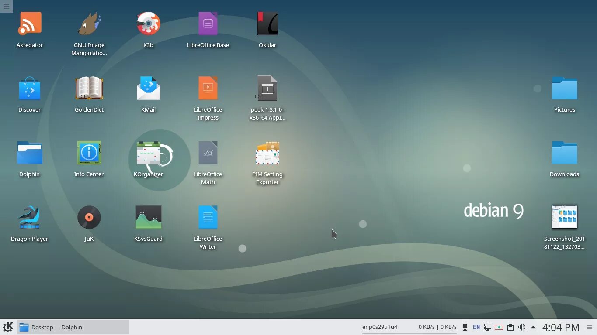Open the KMail desktop icon
Screen dimensions: 597x335
[x=149, y=89]
